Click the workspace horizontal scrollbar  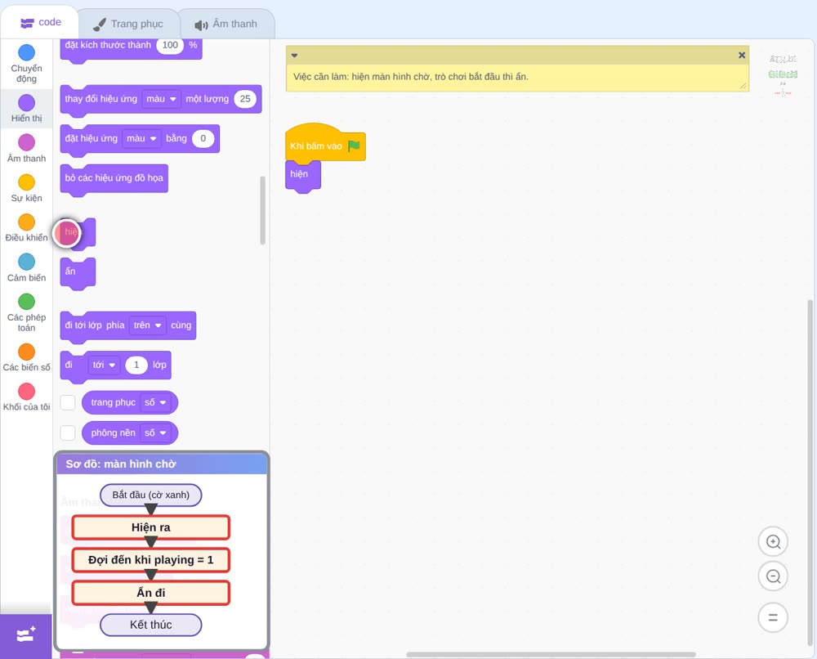pyautogui.click(x=551, y=654)
